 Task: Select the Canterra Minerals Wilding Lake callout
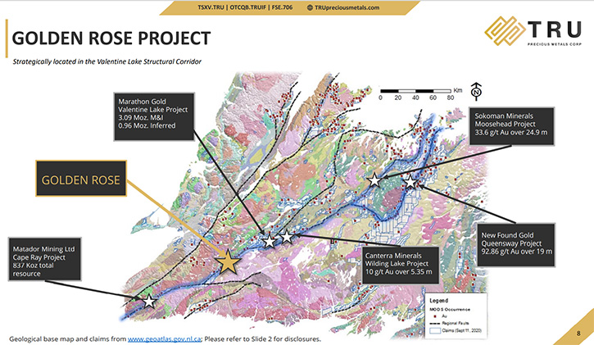(400, 265)
